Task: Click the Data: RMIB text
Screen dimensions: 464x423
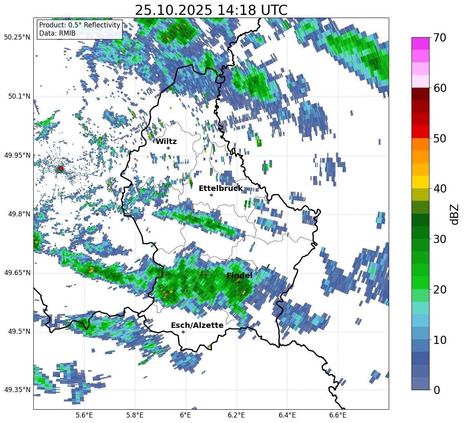Action: (57, 33)
